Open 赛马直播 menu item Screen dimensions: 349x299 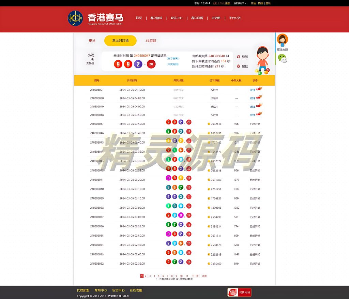pyautogui.click(x=197, y=18)
